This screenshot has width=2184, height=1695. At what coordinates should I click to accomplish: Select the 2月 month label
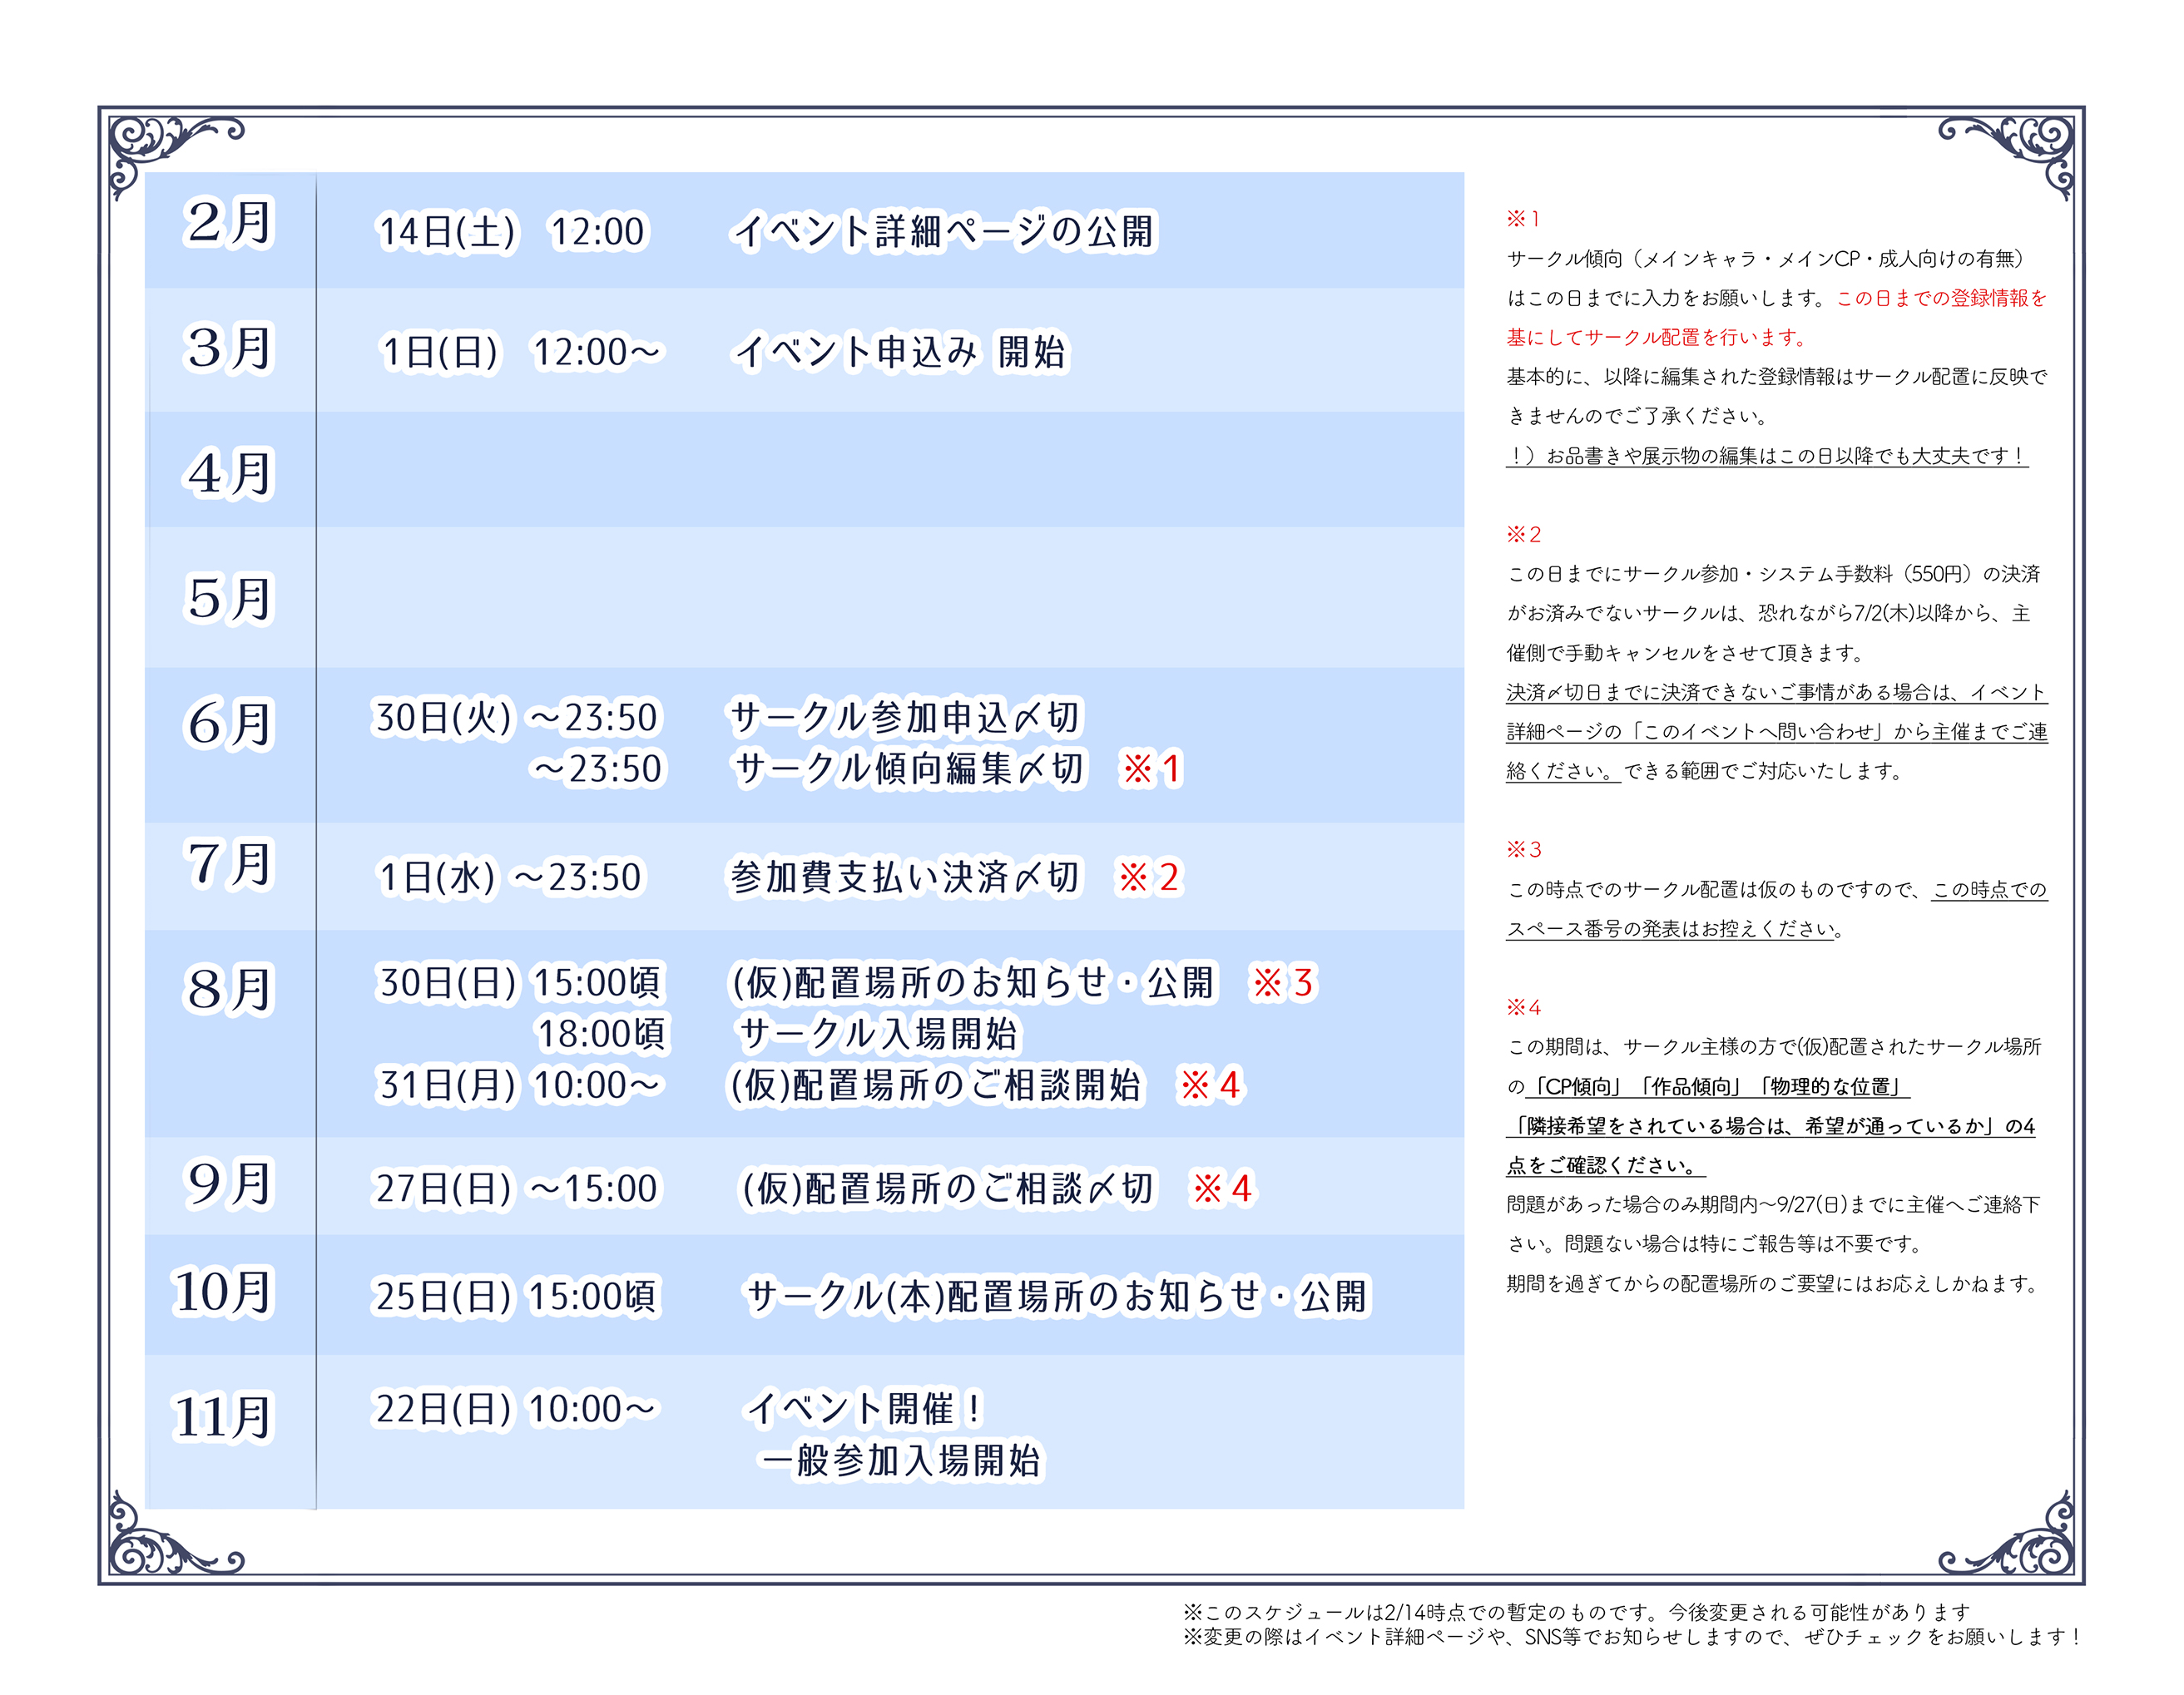229,222
